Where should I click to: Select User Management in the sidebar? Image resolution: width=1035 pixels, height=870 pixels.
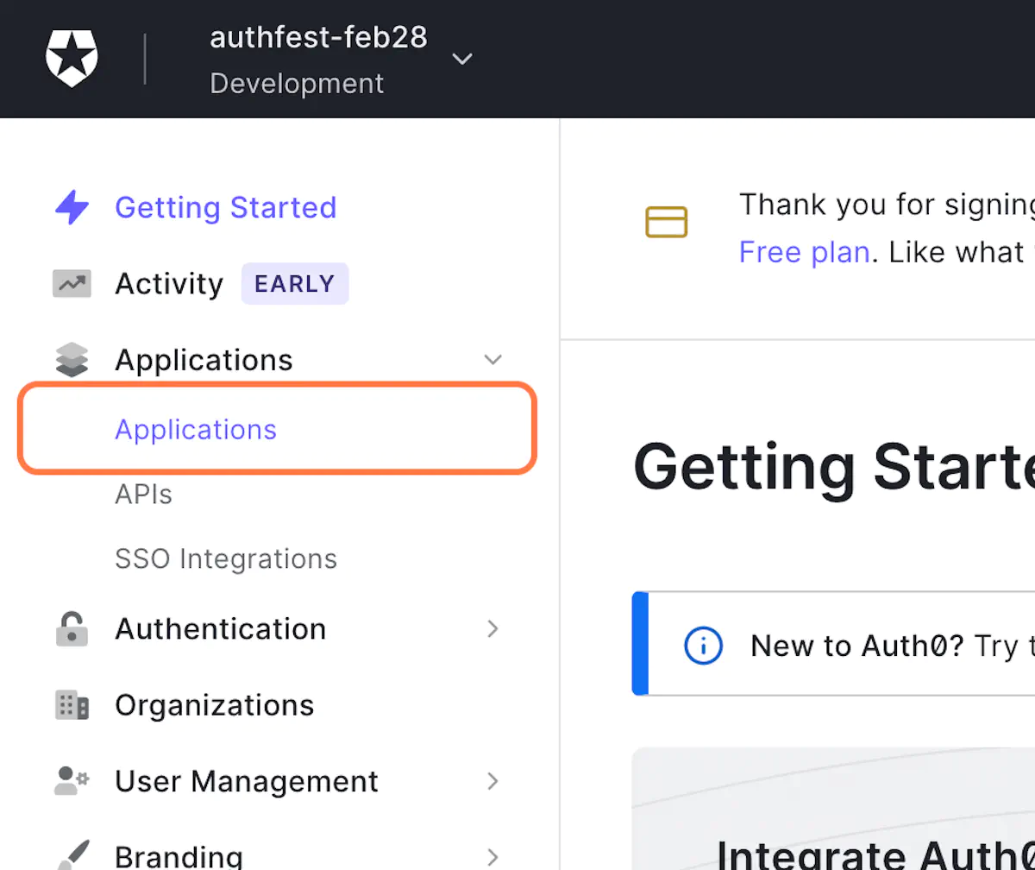coord(247,781)
